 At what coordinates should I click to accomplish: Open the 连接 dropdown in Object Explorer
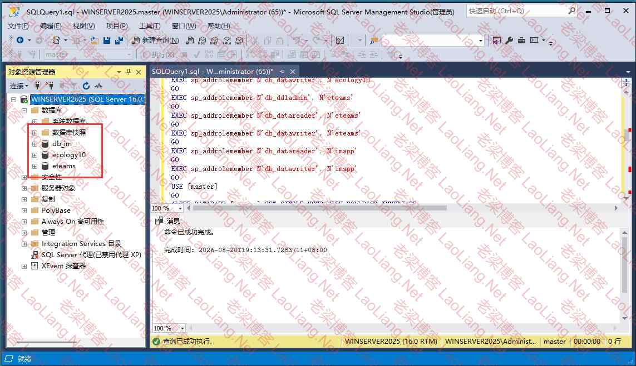pyautogui.click(x=19, y=86)
